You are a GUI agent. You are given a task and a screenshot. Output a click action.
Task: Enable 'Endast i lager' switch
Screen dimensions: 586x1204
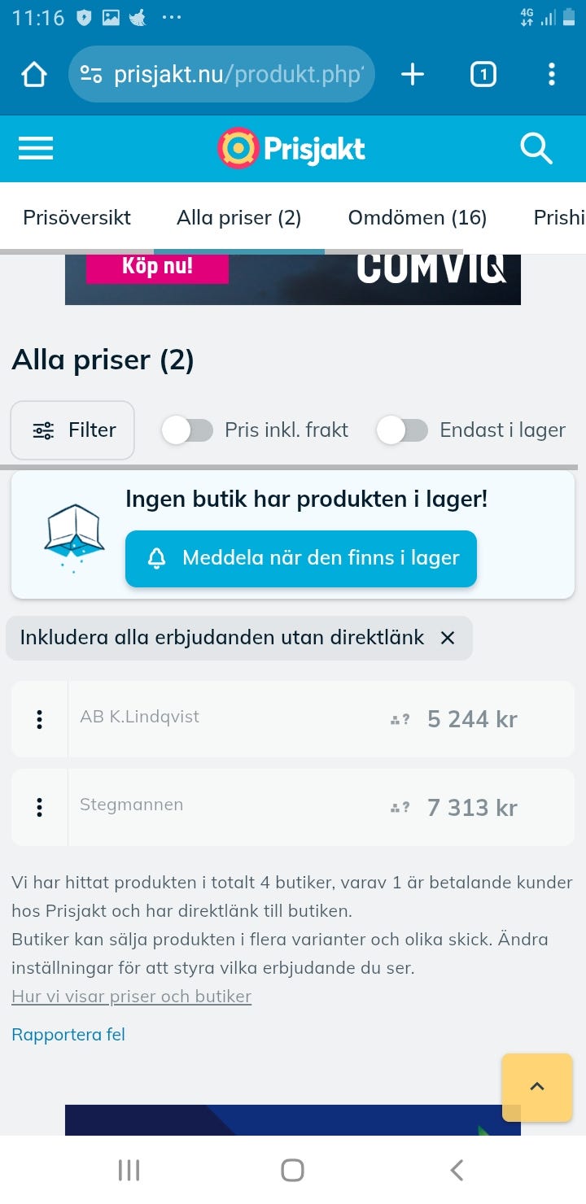[x=402, y=430]
